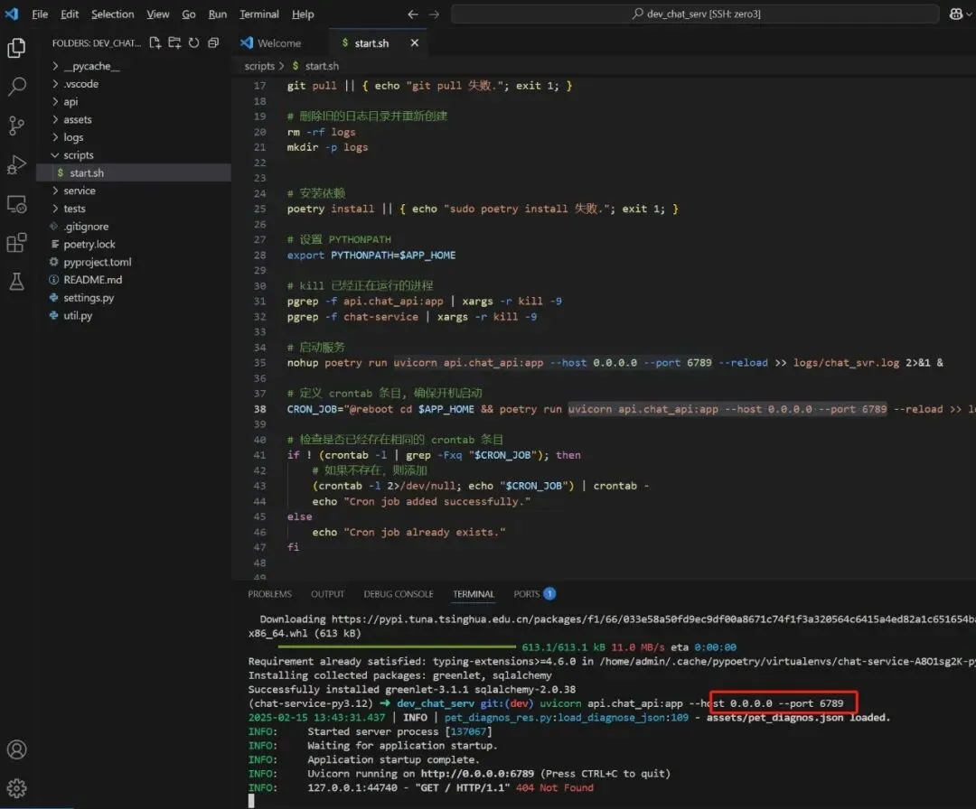Click http://0.0.0.0:6789 URL in terminal
976x809 pixels.
[477, 774]
